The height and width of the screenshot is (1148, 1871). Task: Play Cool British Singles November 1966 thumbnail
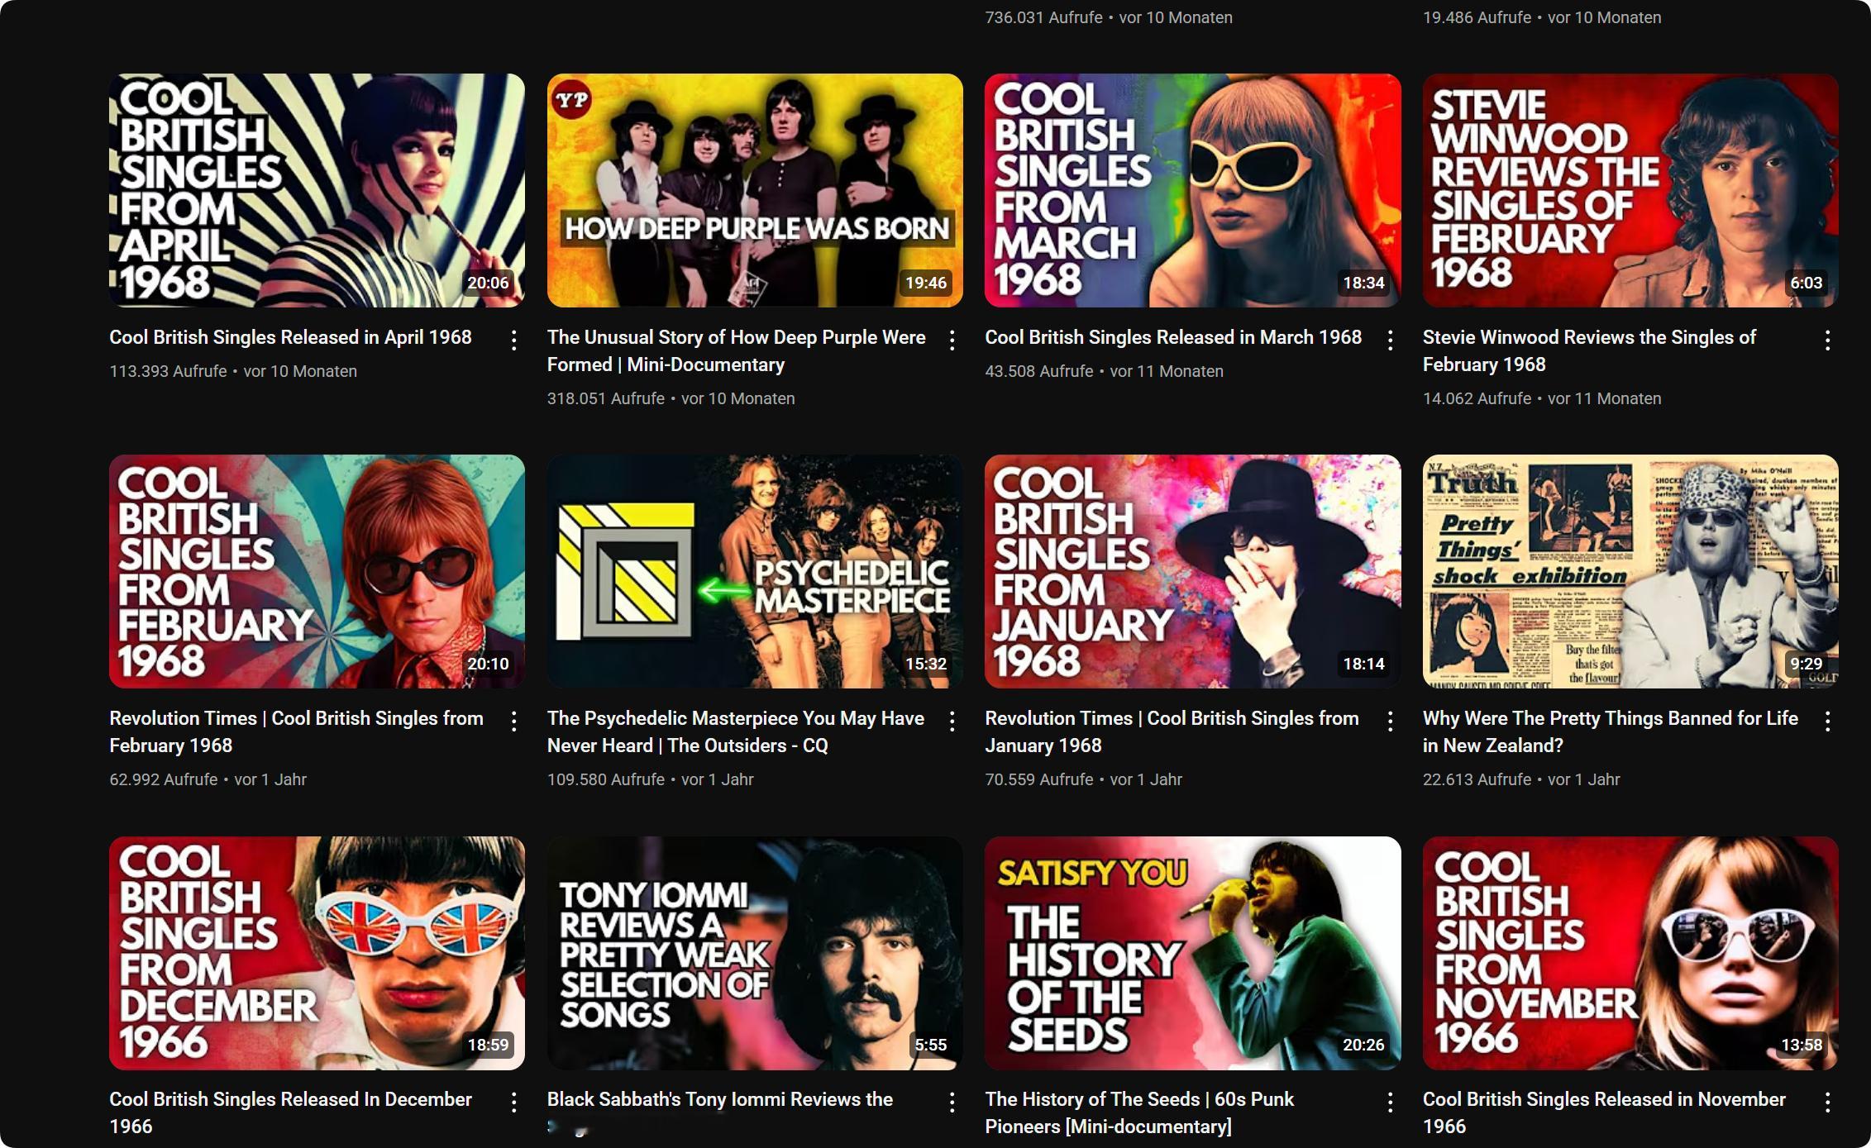tap(1630, 953)
